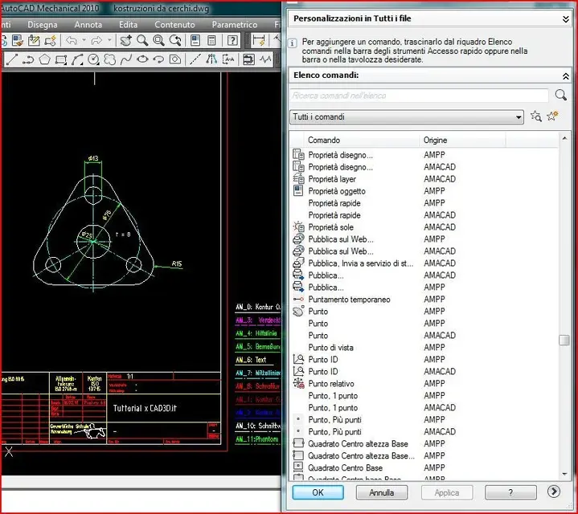Select 'Proprietà sole' command row
Screen dimensions: 578x514
424,227
